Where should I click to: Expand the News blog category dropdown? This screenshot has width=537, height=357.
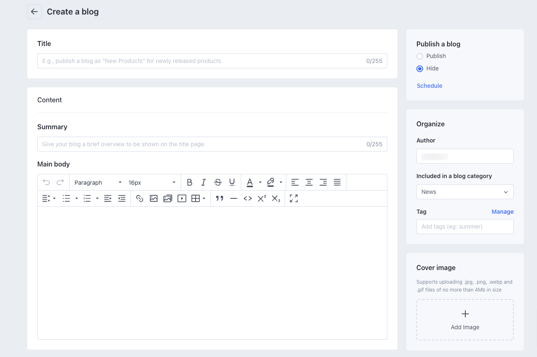click(x=465, y=192)
